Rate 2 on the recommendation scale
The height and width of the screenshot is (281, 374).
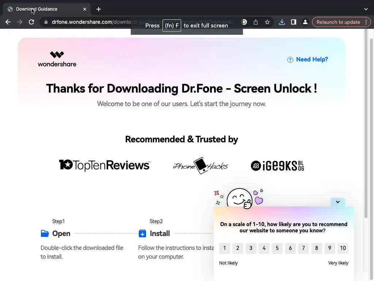(237, 248)
